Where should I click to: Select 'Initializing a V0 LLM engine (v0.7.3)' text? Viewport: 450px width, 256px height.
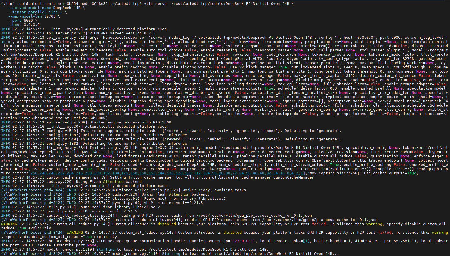(x=131, y=148)
